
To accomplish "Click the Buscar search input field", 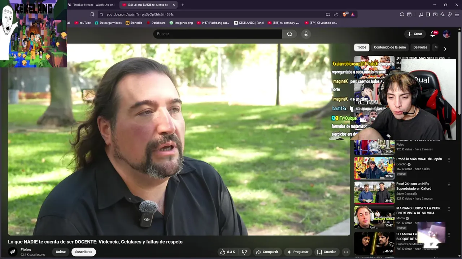I will pyautogui.click(x=218, y=34).
